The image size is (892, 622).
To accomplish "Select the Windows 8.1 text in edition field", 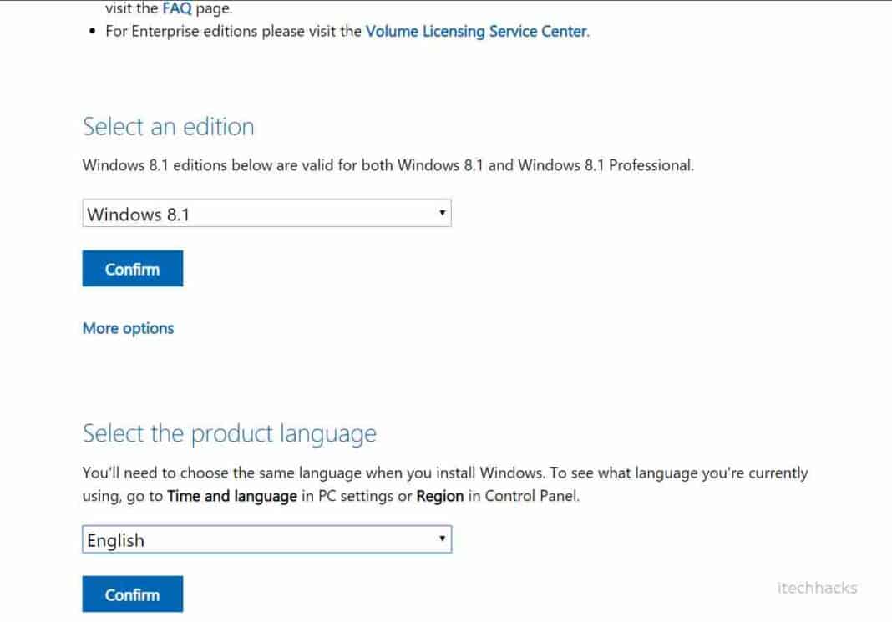I will [138, 215].
